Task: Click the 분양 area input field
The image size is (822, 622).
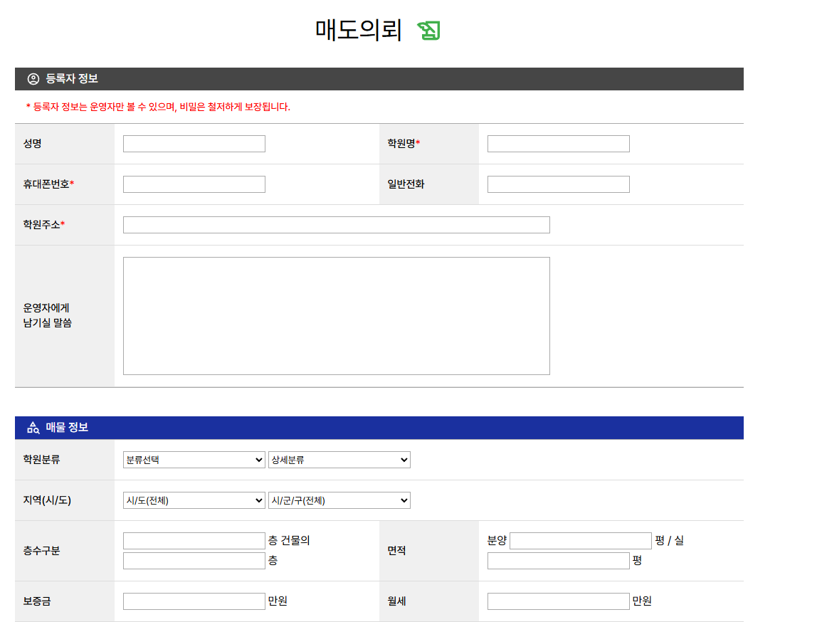Action: click(580, 541)
